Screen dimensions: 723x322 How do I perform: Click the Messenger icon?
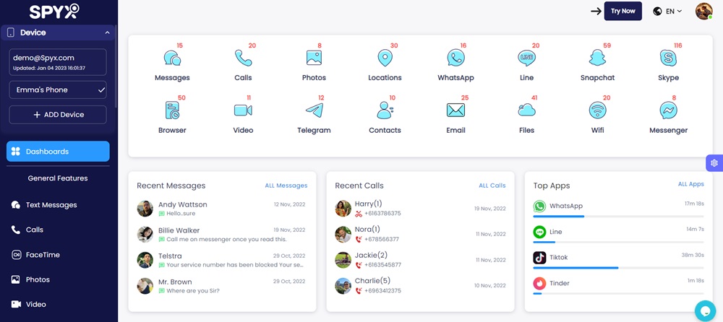click(668, 110)
